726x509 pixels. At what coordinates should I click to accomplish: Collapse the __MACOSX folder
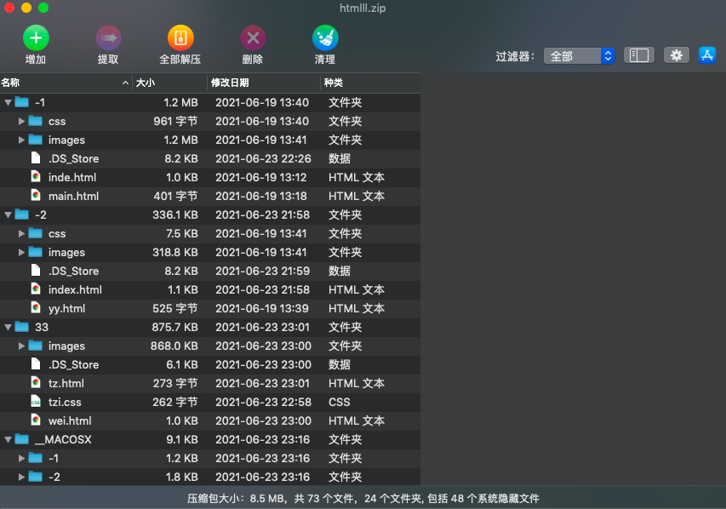tap(7, 439)
